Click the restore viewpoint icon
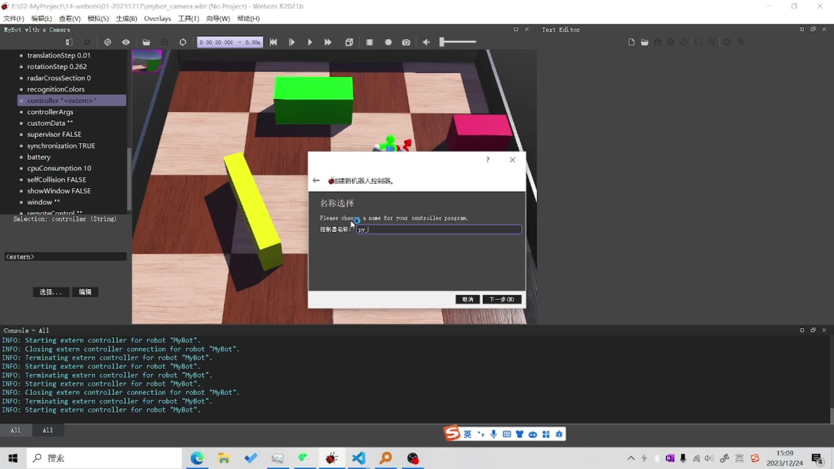Image resolution: width=834 pixels, height=469 pixels. (x=108, y=42)
